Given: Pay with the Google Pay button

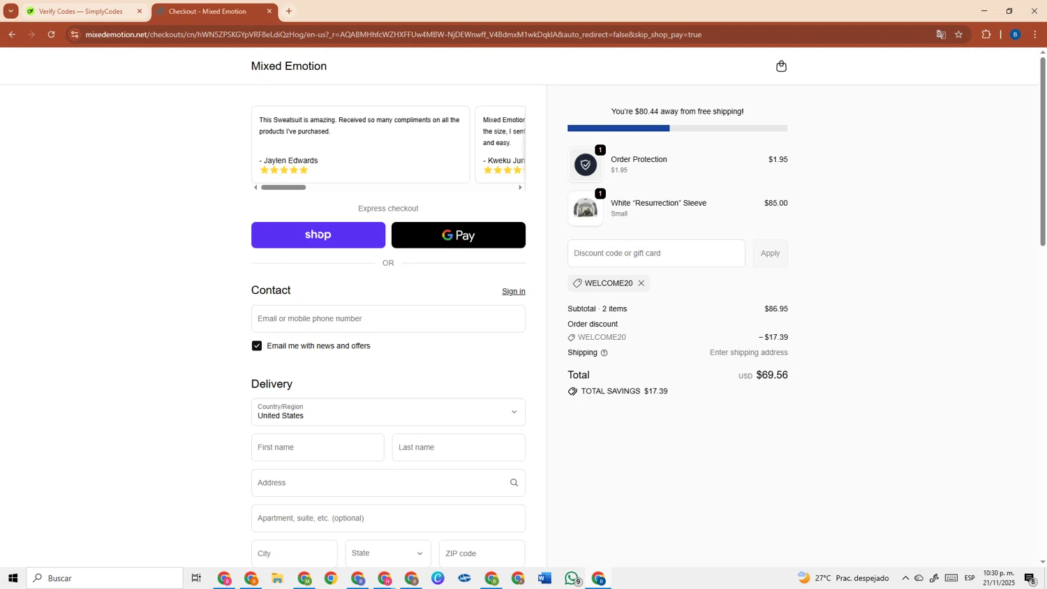Looking at the screenshot, I should (459, 235).
